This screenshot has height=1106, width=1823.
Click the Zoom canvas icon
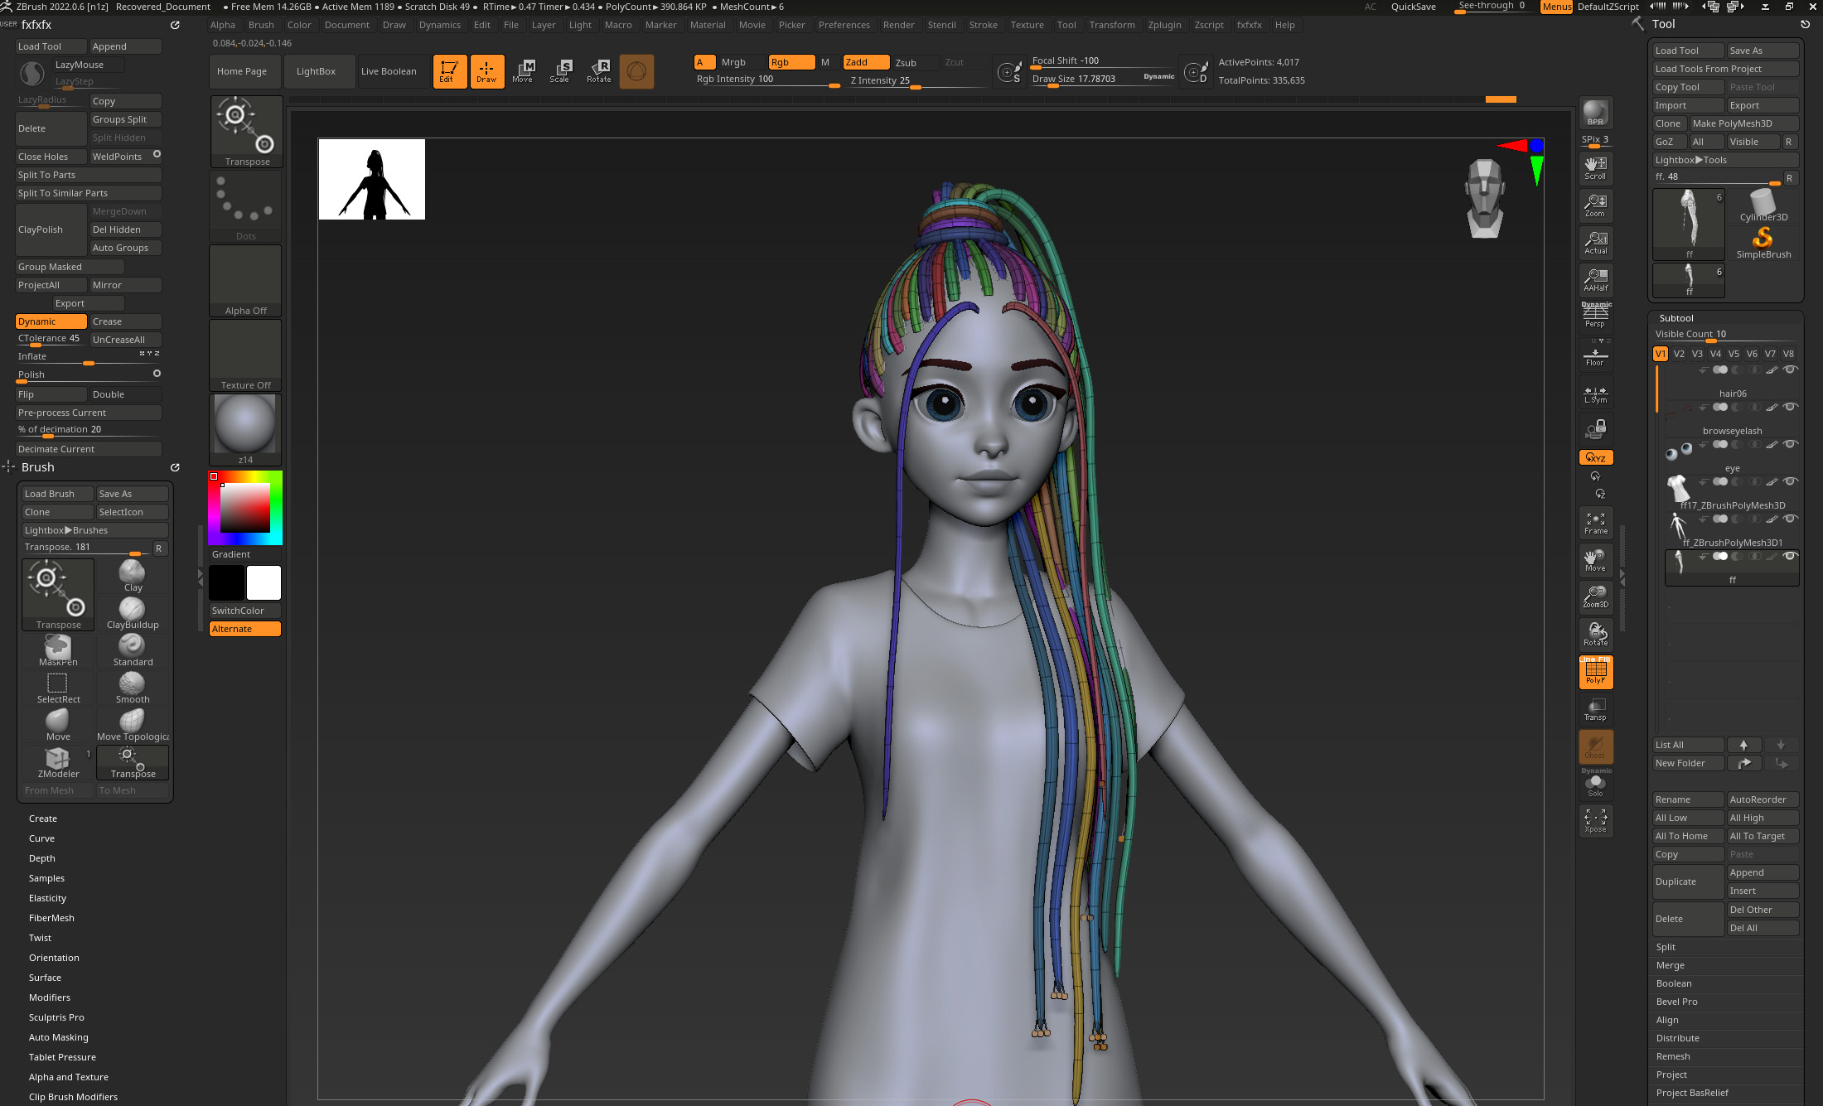[x=1595, y=205]
